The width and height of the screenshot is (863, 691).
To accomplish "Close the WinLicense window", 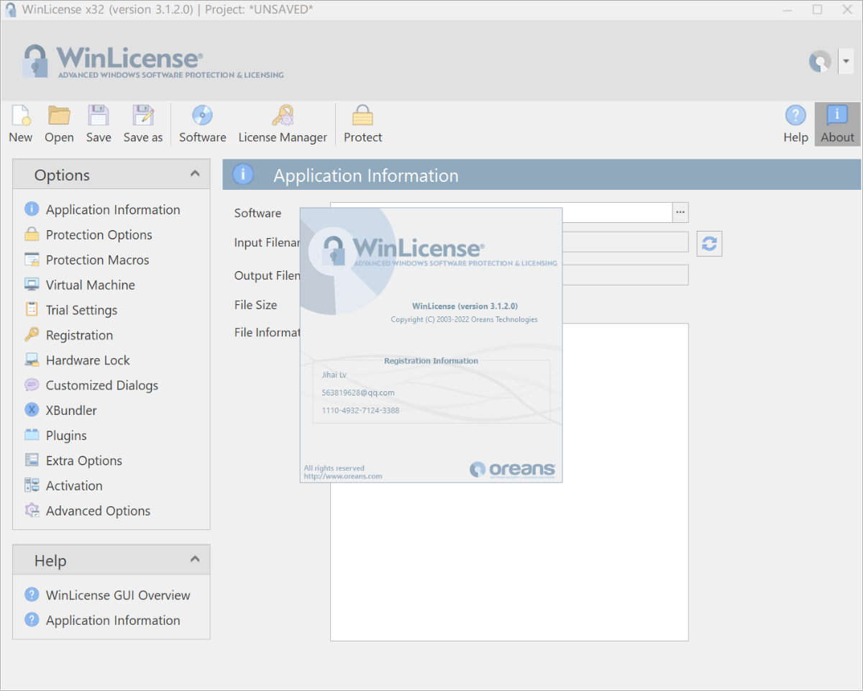I will [x=847, y=10].
